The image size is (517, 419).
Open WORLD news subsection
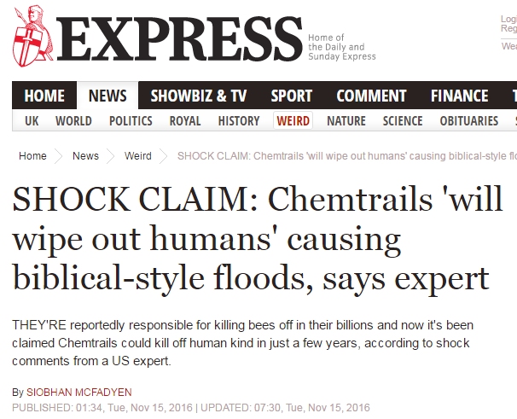(73, 121)
